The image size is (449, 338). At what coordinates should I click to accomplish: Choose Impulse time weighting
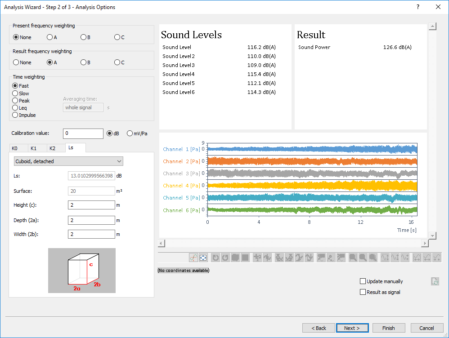[24, 115]
